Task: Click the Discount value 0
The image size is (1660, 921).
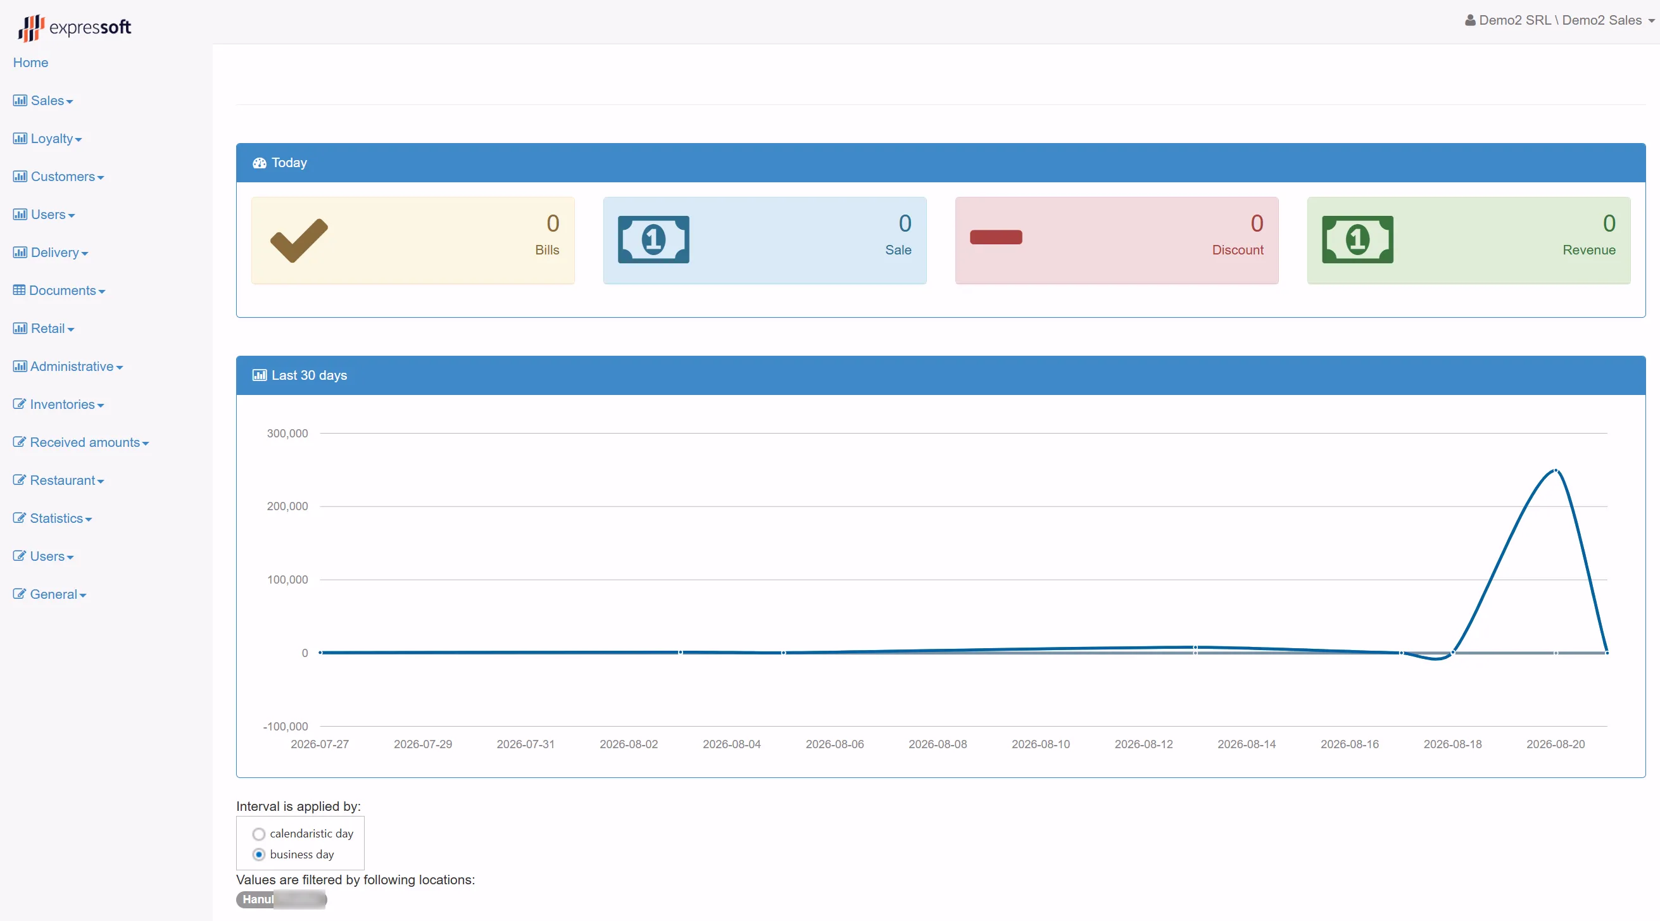Action: (1257, 223)
